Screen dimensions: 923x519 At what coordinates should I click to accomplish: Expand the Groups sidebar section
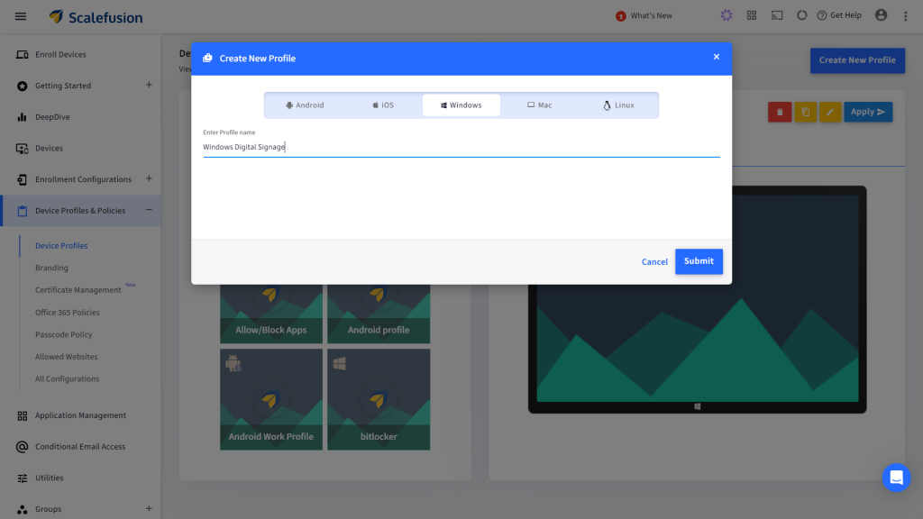[149, 509]
